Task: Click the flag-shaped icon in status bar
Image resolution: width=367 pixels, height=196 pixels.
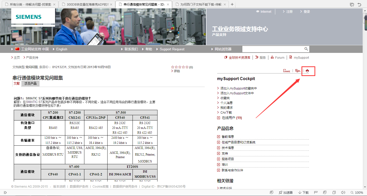Action: point(316,192)
